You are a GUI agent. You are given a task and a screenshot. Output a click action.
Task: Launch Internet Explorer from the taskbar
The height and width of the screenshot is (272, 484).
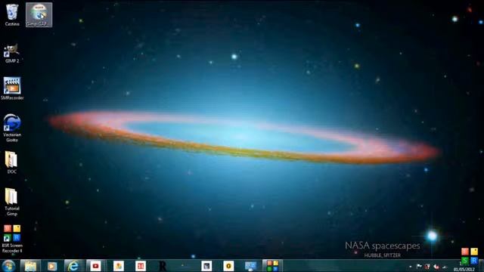pos(73,266)
